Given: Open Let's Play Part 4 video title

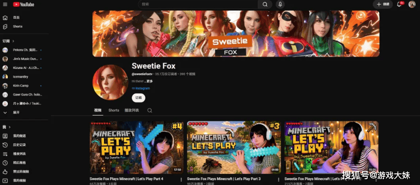Looking at the screenshot, I should pos(126,179).
